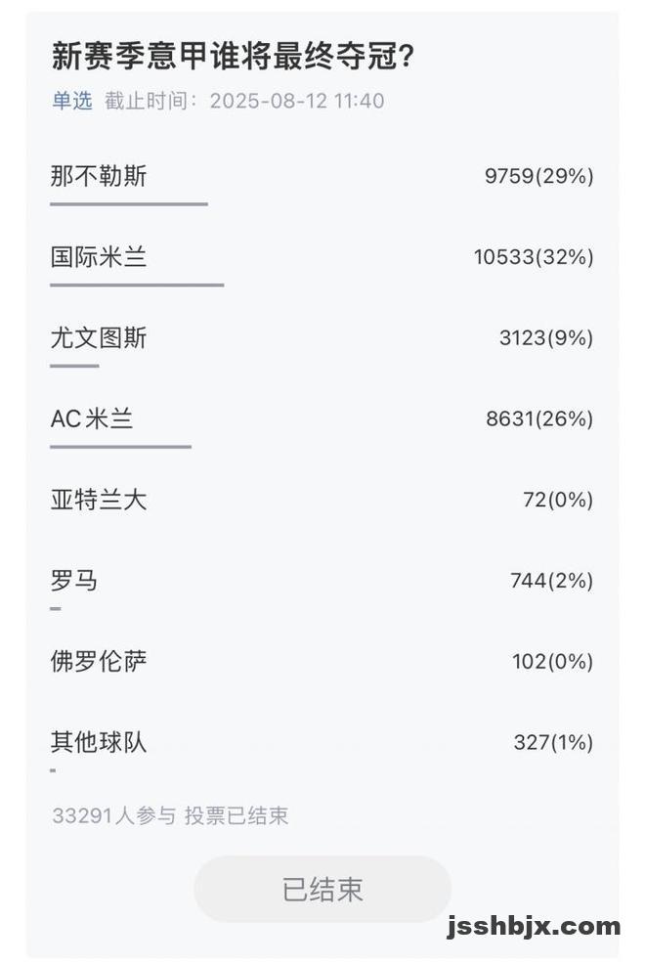Click the 尤文图斯 vote progress bar
This screenshot has height=964, width=645.
click(x=75, y=366)
